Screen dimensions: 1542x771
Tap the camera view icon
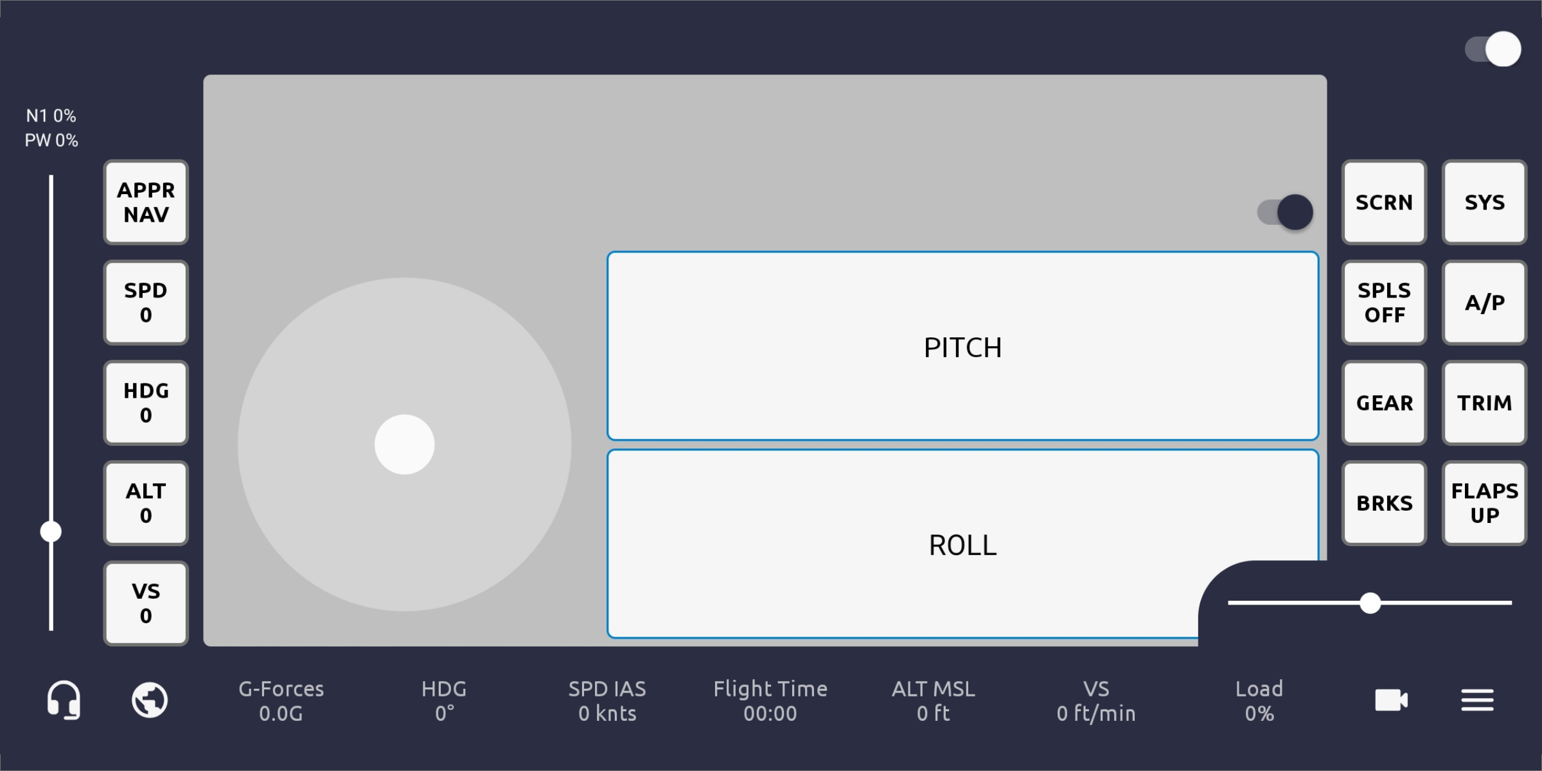click(x=1391, y=700)
